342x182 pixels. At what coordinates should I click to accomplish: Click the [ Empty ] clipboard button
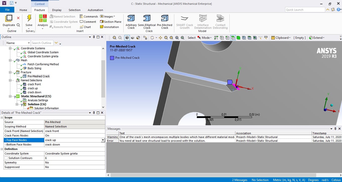[300, 38]
